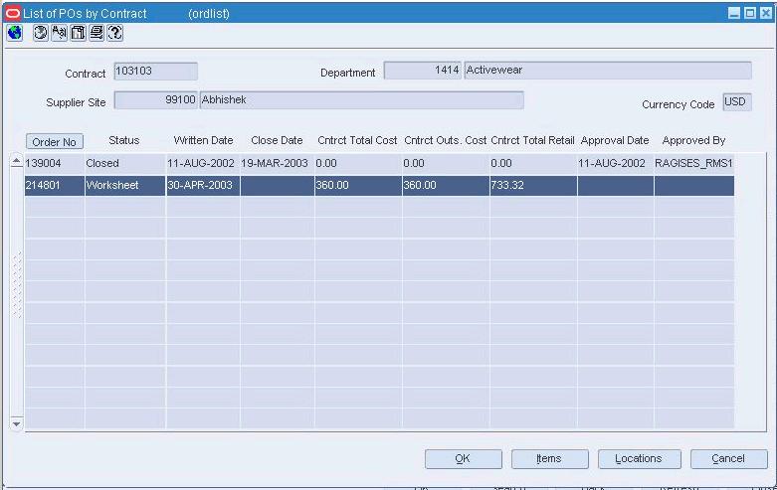Click the Department name field Activewear
Screen dimensions: 777x490
pyautogui.click(x=608, y=71)
